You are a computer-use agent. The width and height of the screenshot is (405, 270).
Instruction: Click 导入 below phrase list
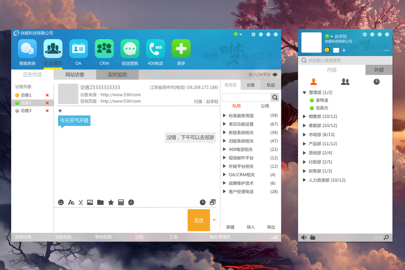251,227
